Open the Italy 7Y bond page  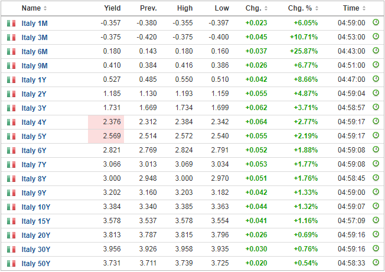(x=34, y=164)
